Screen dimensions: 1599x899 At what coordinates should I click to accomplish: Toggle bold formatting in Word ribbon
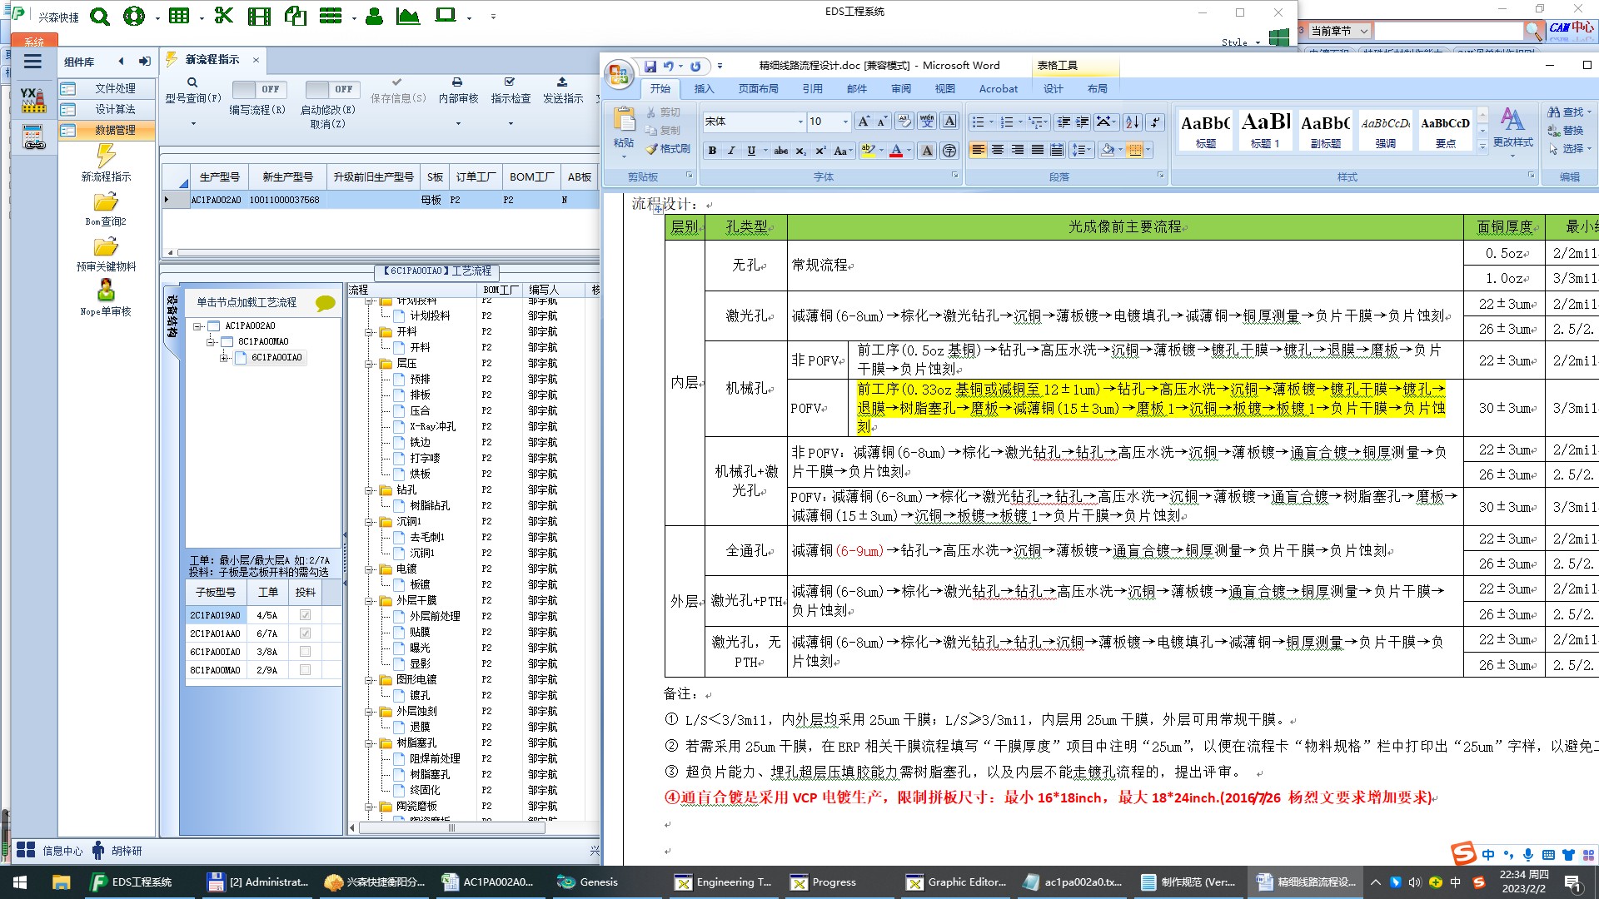(712, 151)
